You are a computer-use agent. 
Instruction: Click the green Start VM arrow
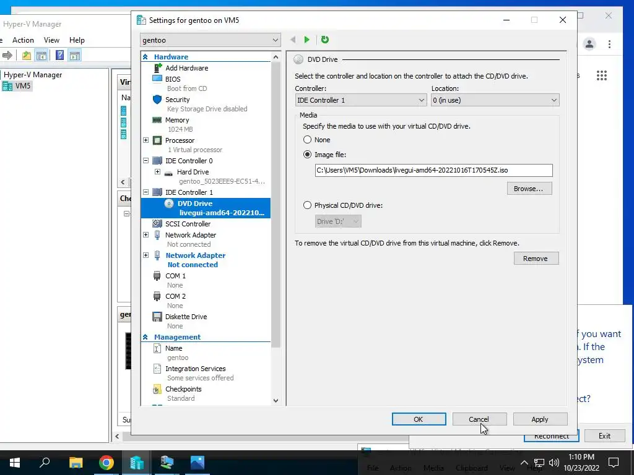307,40
